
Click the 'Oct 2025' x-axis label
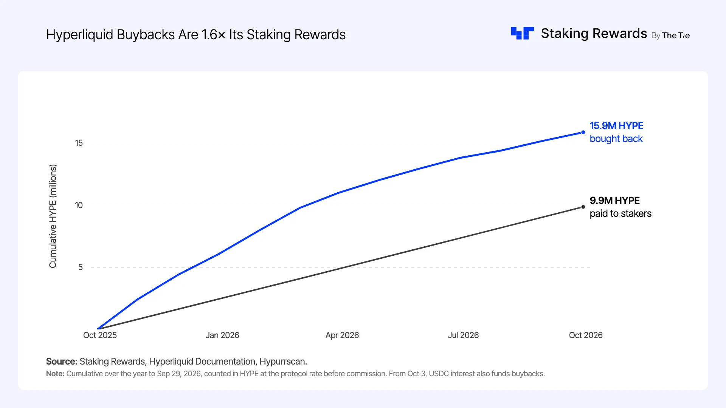[x=100, y=335]
